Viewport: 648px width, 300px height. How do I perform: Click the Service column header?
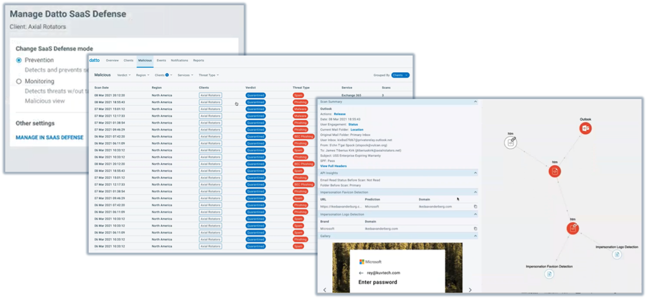pyautogui.click(x=347, y=87)
